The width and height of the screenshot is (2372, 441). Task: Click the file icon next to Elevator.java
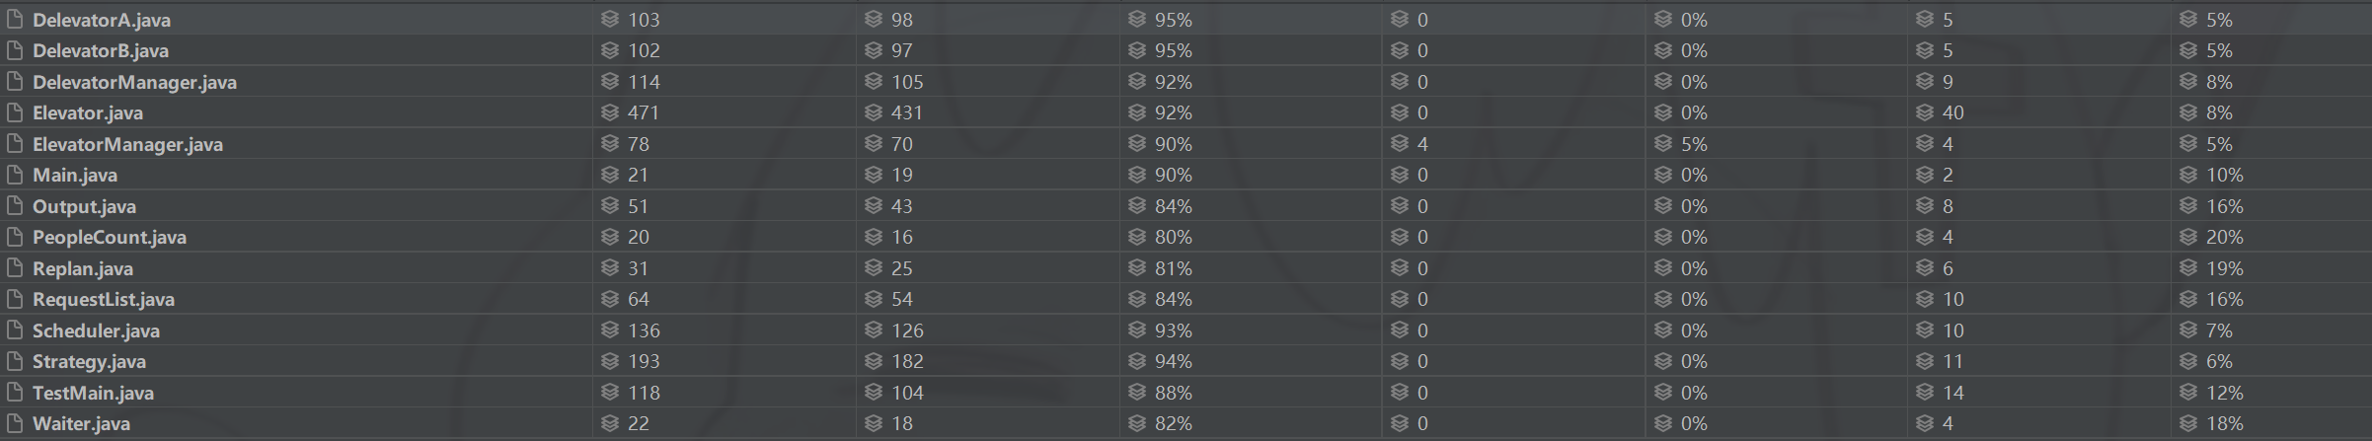click(x=14, y=112)
